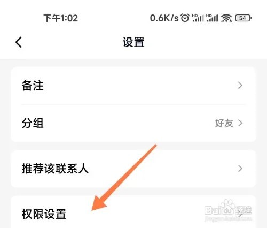Click the jingyan.baidu.com watermark link text
Image resolution: width=267 pixels, height=228 pixels.
click(228, 218)
